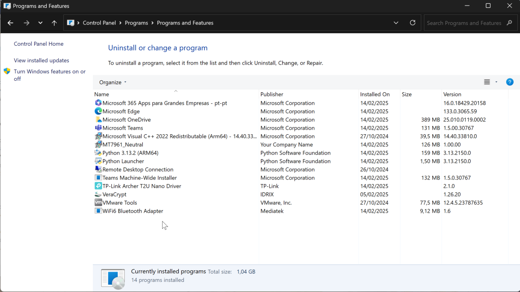Click the TP-Link Archer T2U Nano Driver icon

pos(98,185)
